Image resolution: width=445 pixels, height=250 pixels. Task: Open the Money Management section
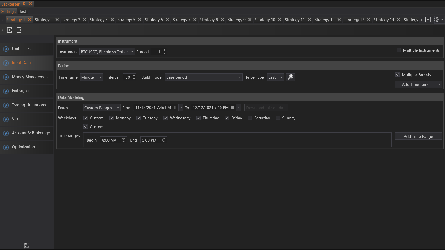[x=30, y=77]
